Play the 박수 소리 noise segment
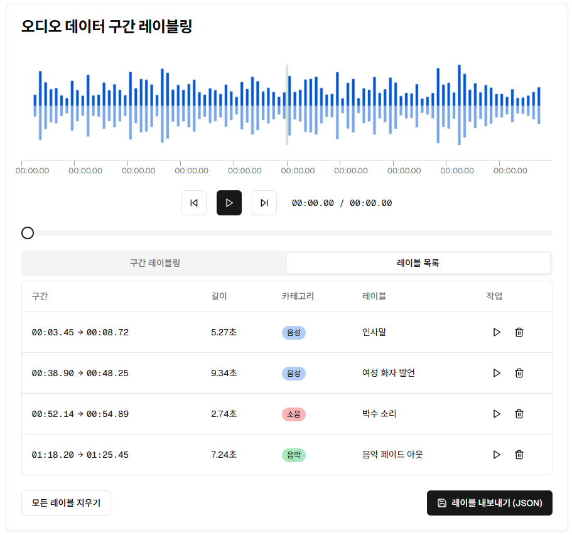The image size is (572, 535). click(x=496, y=413)
